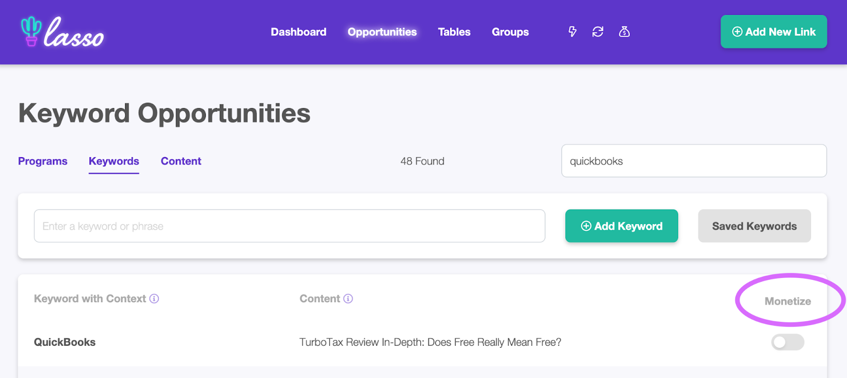This screenshot has width=847, height=378.
Task: Click the refresh arrows icon in header
Action: (x=598, y=32)
